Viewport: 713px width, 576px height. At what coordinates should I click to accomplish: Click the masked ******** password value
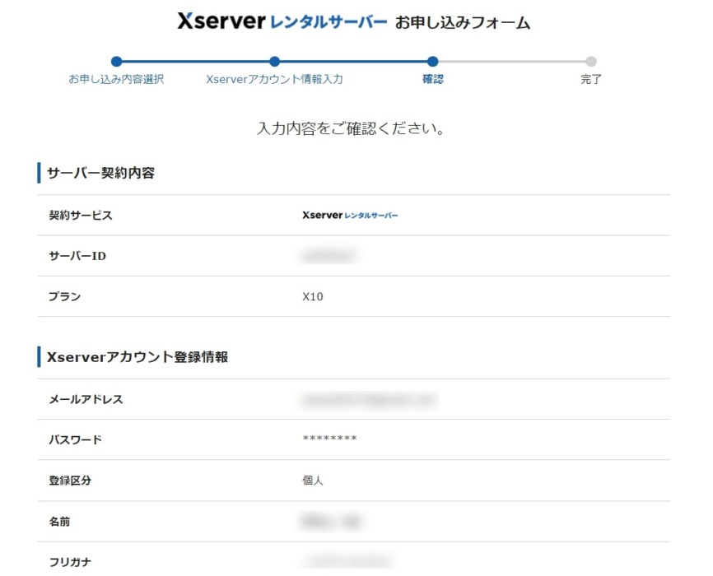tap(329, 439)
